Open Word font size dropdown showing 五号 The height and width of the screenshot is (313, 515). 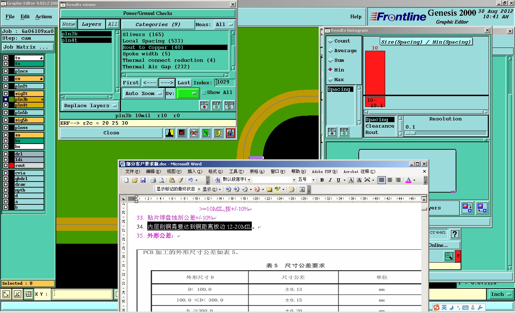pyautogui.click(x=313, y=180)
